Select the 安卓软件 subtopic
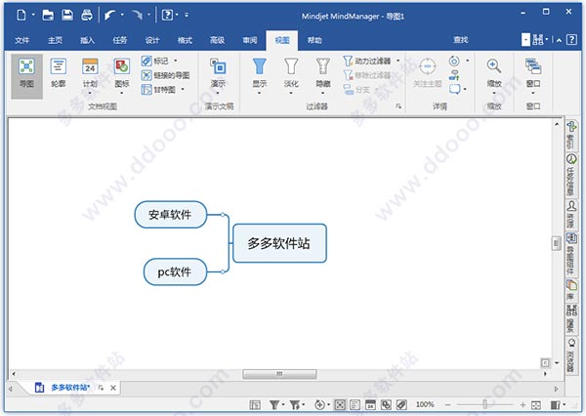Image resolution: width=586 pixels, height=416 pixels. [171, 215]
